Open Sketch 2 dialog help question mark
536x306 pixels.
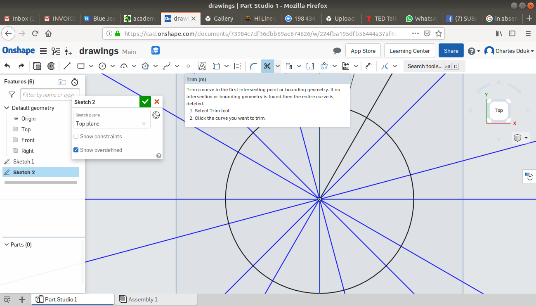click(159, 156)
